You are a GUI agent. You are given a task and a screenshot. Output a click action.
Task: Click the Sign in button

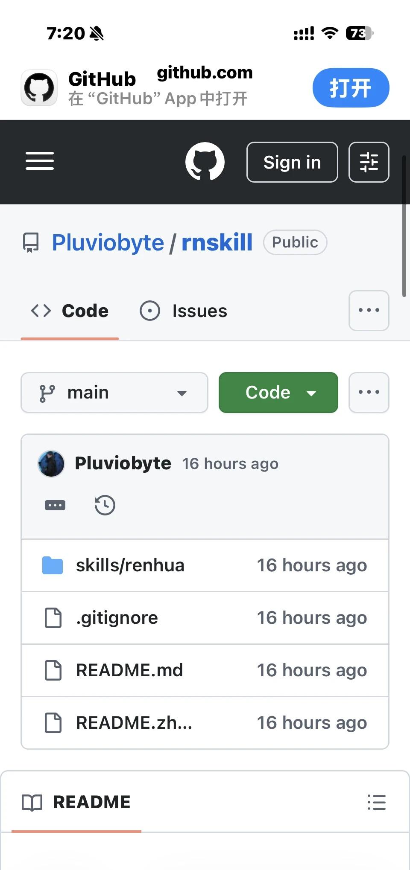point(292,162)
